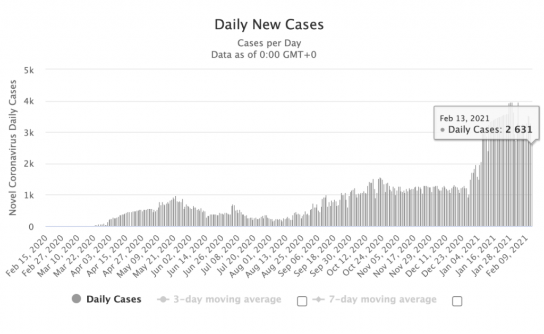
Task: Click the 3-day moving average line marker icon
Action: [163, 299]
